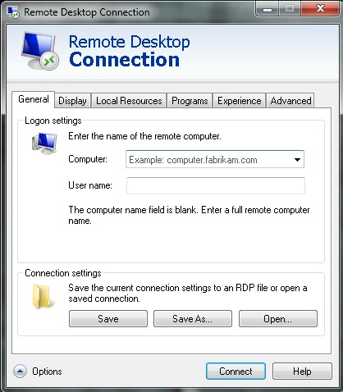Click the large monitor banner icon
343x392 pixels.
39,51
